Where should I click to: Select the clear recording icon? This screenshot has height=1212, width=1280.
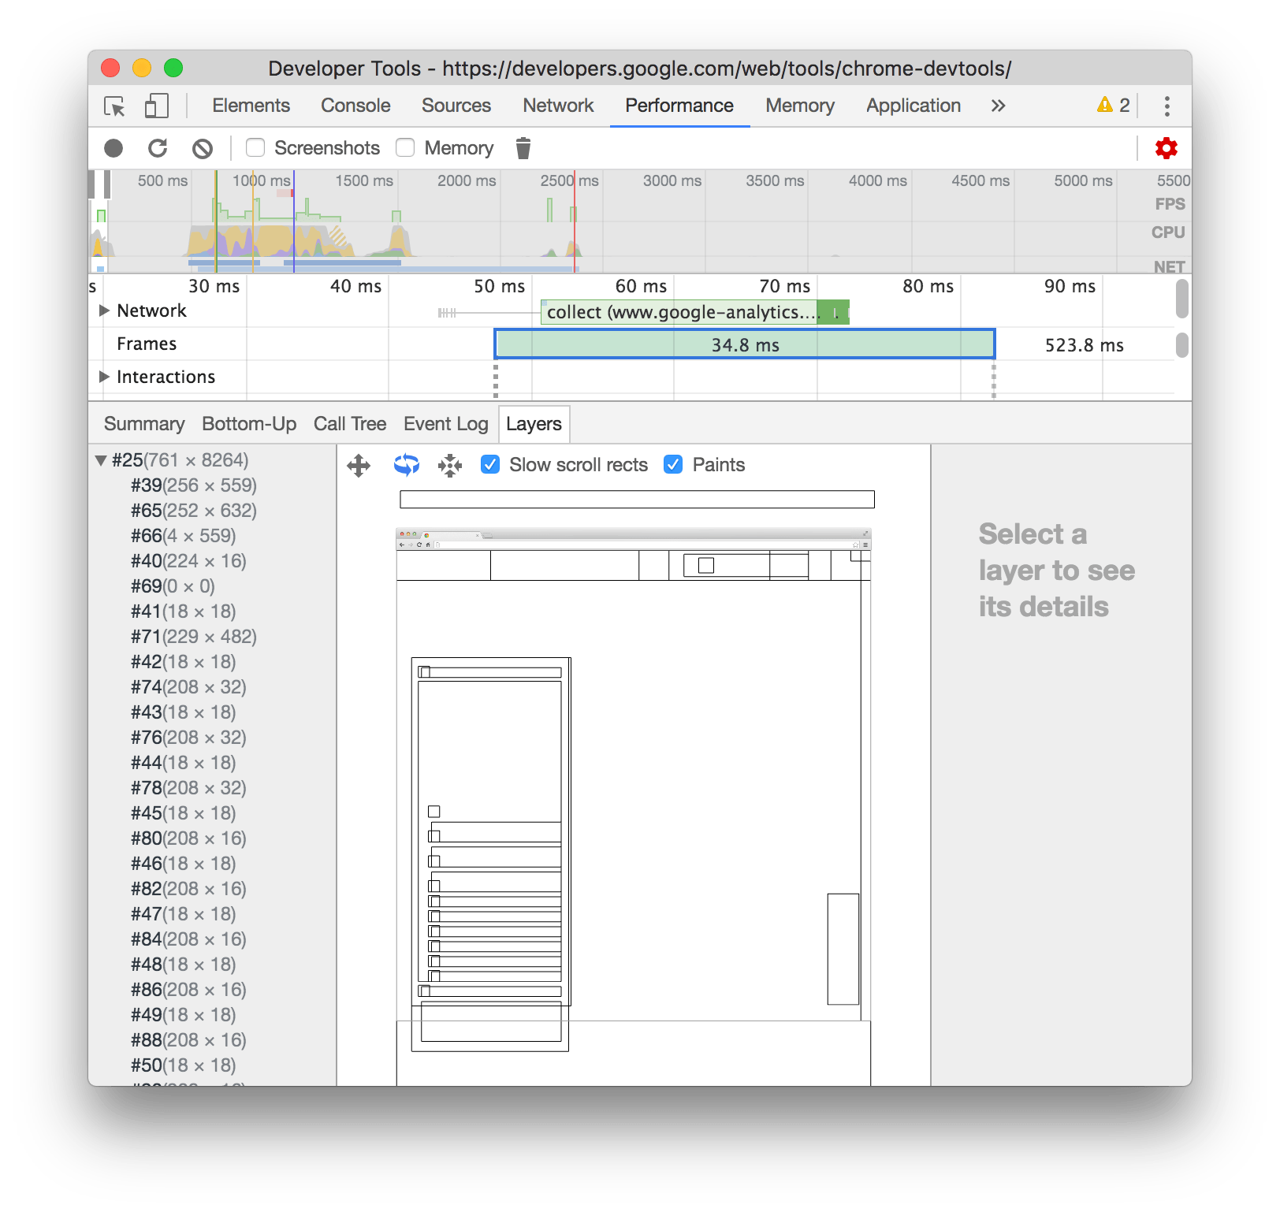203,147
